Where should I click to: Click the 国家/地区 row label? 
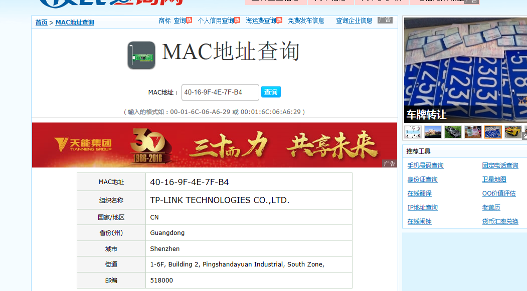tap(111, 217)
